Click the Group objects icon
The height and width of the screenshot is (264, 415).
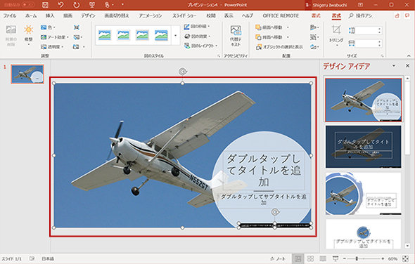pos(314,37)
